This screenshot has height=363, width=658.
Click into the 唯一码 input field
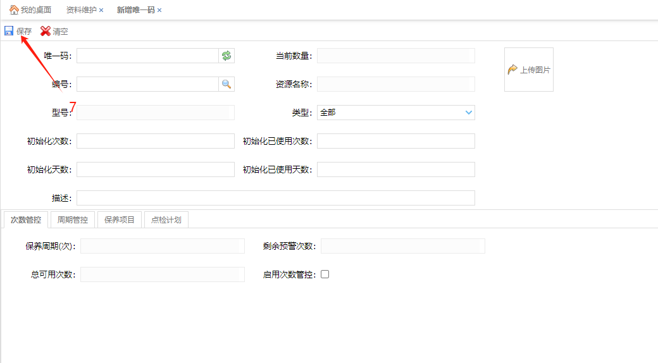tap(147, 56)
